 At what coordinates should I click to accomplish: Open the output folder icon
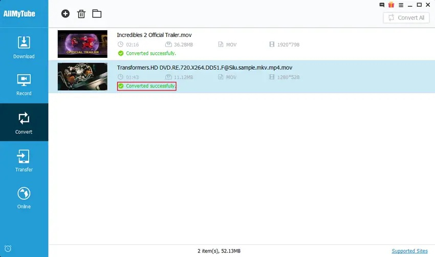coord(97,14)
